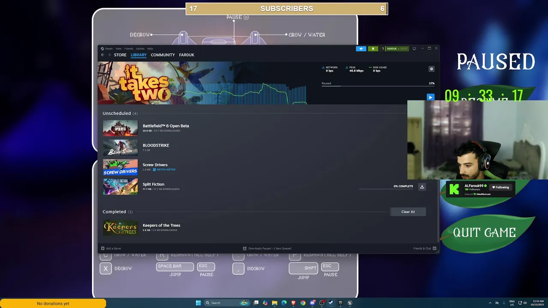Image resolution: width=548 pixels, height=308 pixels.
Task: Open Friends & Chat icon
Action: [435, 249]
